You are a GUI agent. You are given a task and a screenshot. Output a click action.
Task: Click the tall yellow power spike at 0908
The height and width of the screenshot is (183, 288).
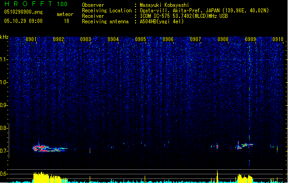[217, 177]
